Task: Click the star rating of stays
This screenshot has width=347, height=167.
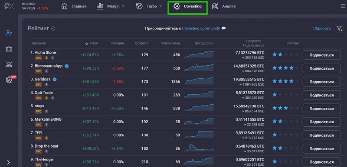Action: point(285,108)
